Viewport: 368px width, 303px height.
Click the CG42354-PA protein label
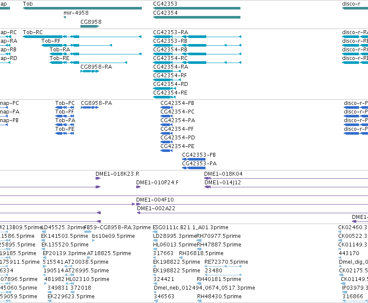click(x=178, y=121)
